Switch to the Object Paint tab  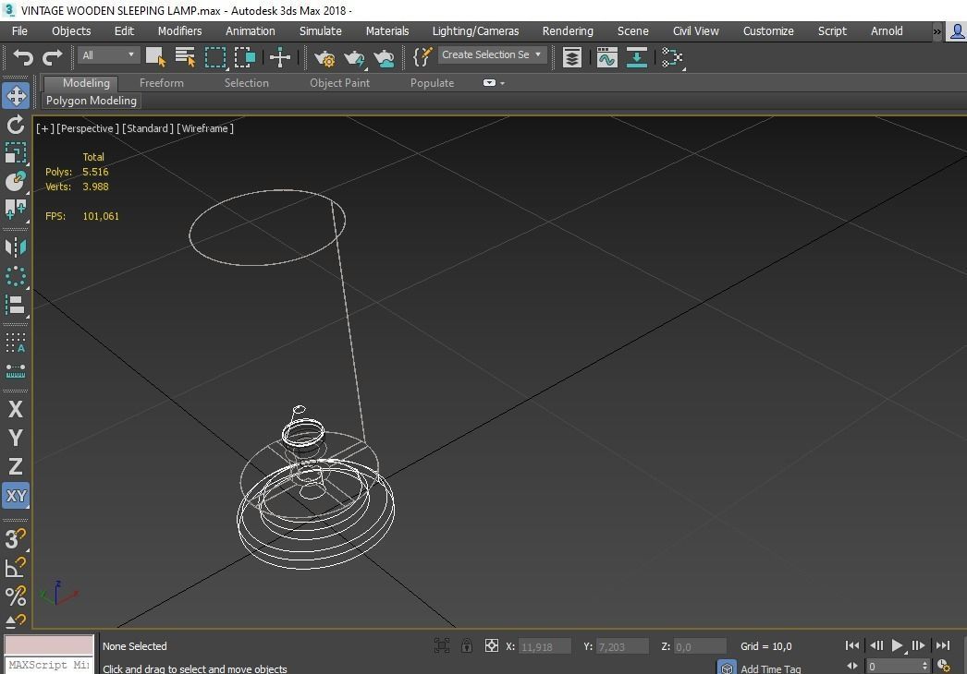click(x=340, y=83)
